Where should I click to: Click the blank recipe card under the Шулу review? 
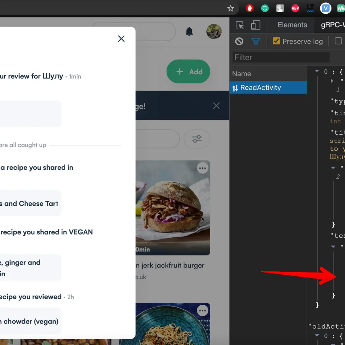point(30,114)
